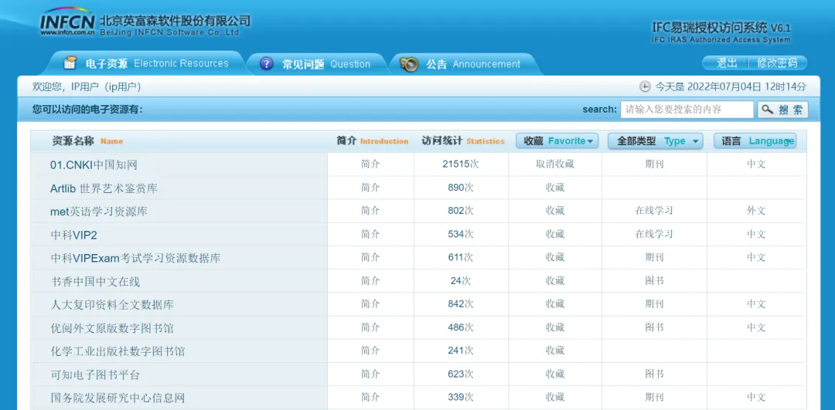Screen dimensions: 835x410
Task: Click 21515次 visit count
Action: click(x=461, y=164)
